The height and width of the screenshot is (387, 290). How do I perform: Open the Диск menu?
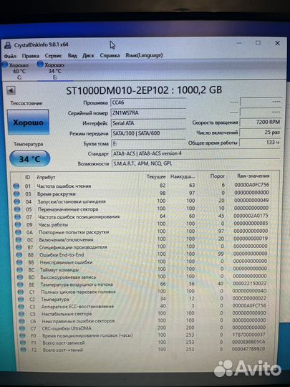(88, 55)
